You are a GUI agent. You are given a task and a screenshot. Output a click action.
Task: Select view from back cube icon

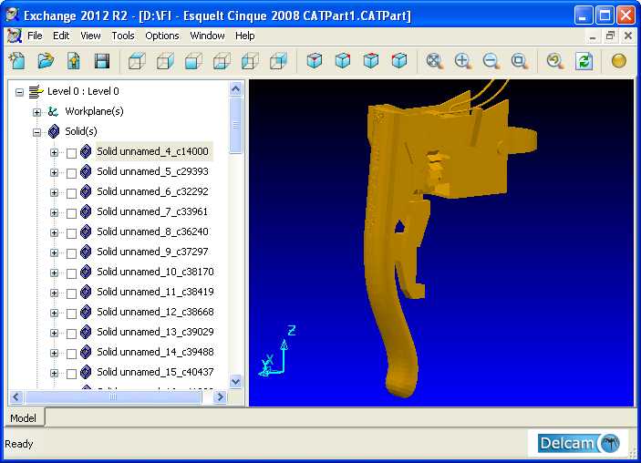click(x=278, y=61)
